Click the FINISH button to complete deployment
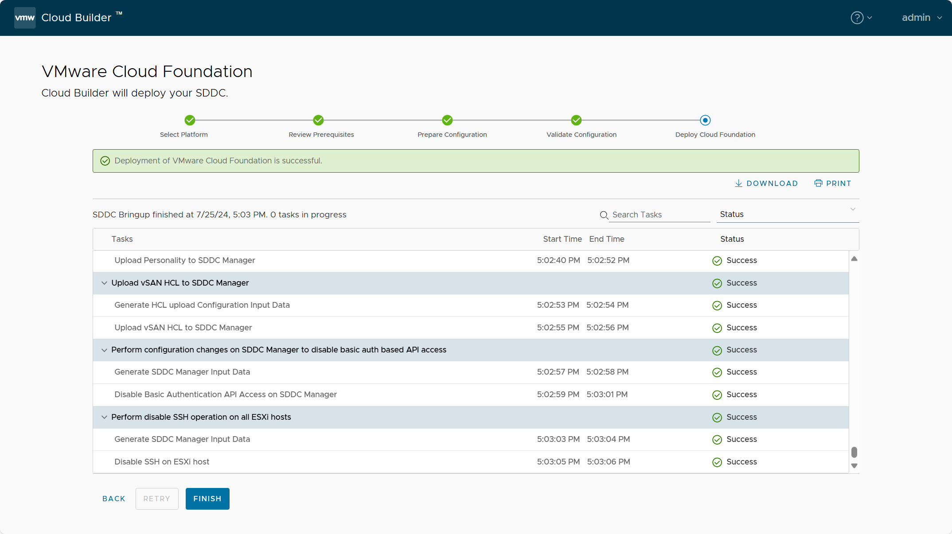 pyautogui.click(x=207, y=498)
